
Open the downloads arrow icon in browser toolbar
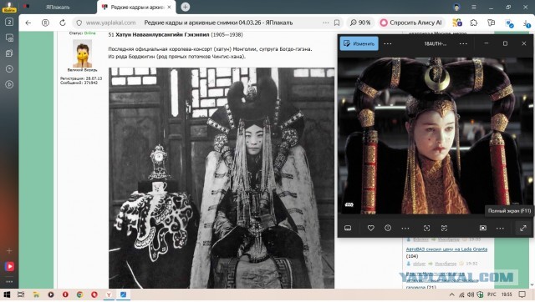coord(526,23)
